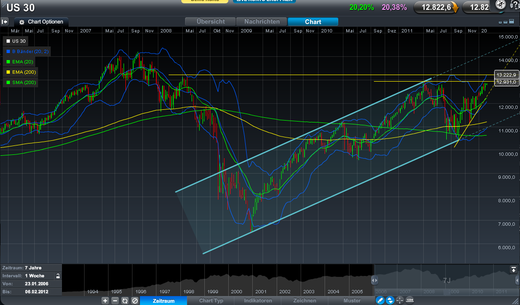Image resolution: width=520 pixels, height=305 pixels.
Task: Click the 2009 date axis label
Action: click(246, 31)
